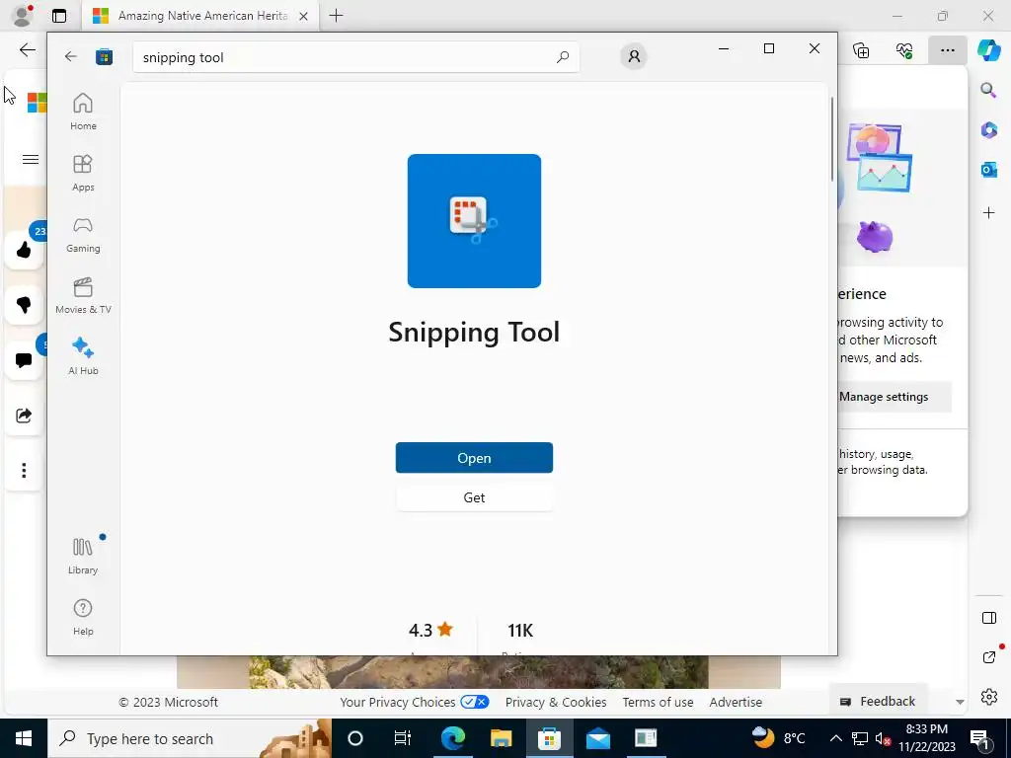Click the Open button for Snipping Tool
1011x758 pixels.
tap(474, 458)
